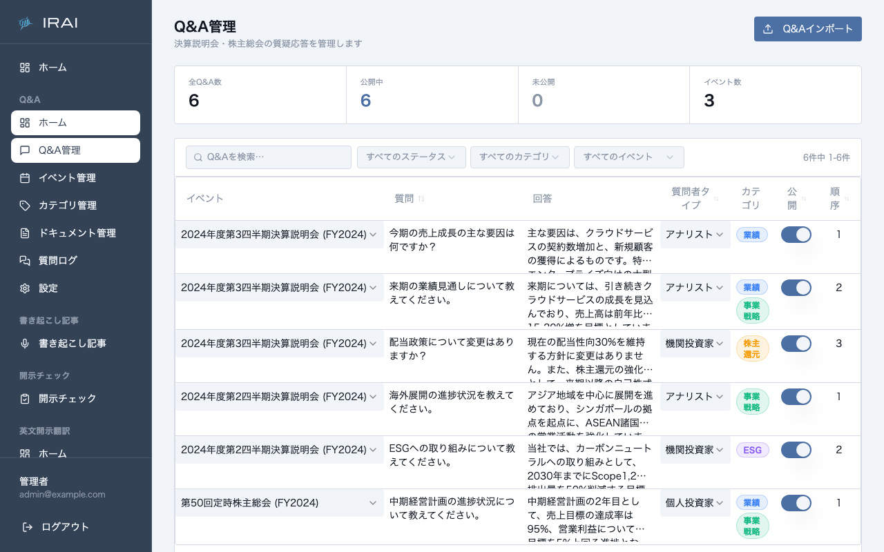Disable publishing for the 配当政策 question

(x=796, y=344)
